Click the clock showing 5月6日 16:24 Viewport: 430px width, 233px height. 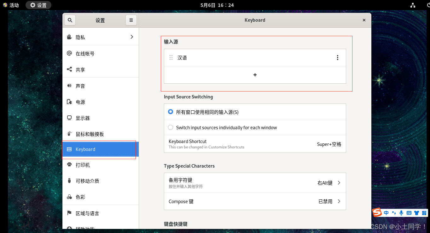coord(217,5)
